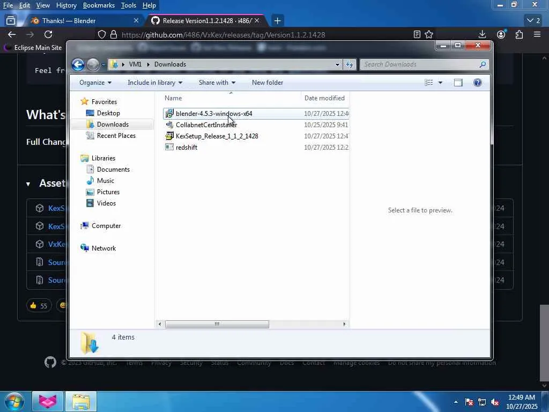Image resolution: width=549 pixels, height=412 pixels.
Task: Sort by Date modified column header
Action: 324,98
